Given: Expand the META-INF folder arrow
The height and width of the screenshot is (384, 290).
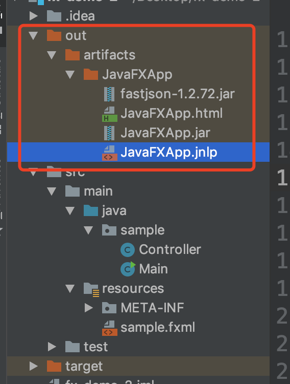Looking at the screenshot, I should point(89,308).
